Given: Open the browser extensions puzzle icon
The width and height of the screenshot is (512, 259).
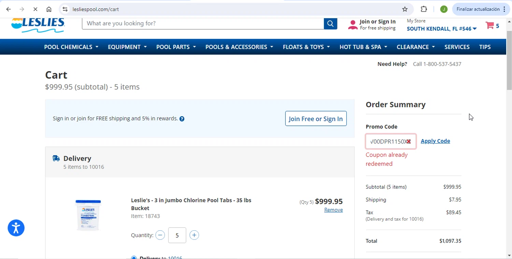Looking at the screenshot, I should (x=424, y=9).
